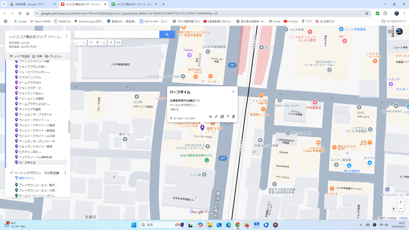
Task: Select ゲームセンタープラザ114 list item
Action: pyautogui.click(x=35, y=114)
